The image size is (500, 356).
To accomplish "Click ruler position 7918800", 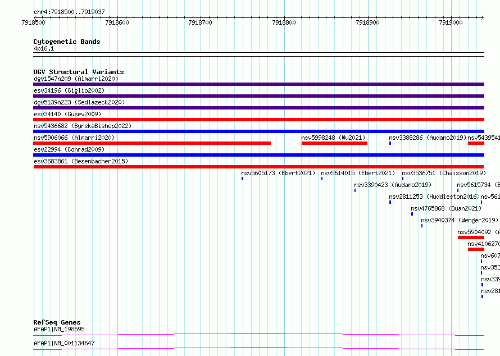I will click(x=284, y=22).
